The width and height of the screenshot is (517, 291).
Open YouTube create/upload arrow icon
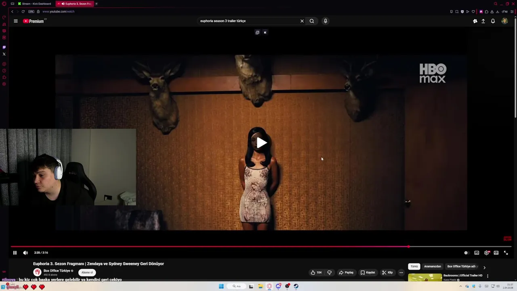click(x=483, y=21)
